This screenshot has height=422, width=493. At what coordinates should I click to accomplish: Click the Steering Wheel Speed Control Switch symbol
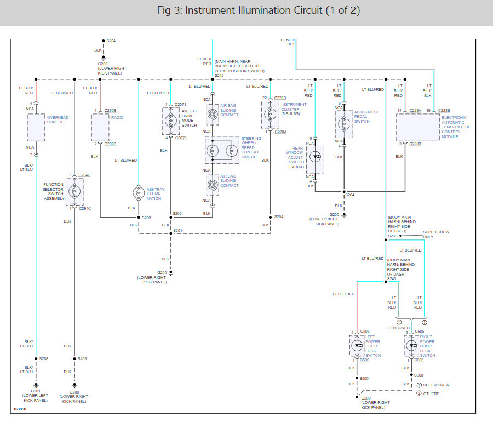[x=222, y=150]
